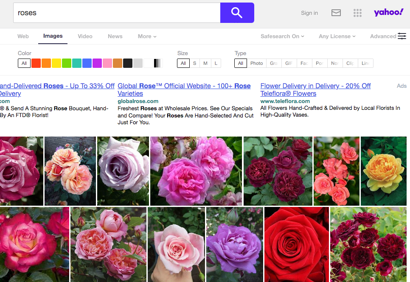Open the Any License dropdown

coord(337,36)
